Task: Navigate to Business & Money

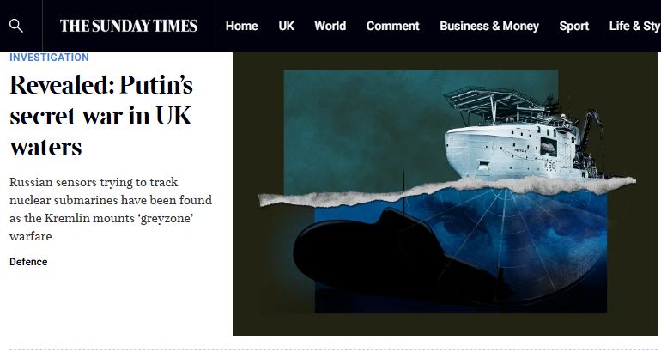Action: pyautogui.click(x=489, y=26)
